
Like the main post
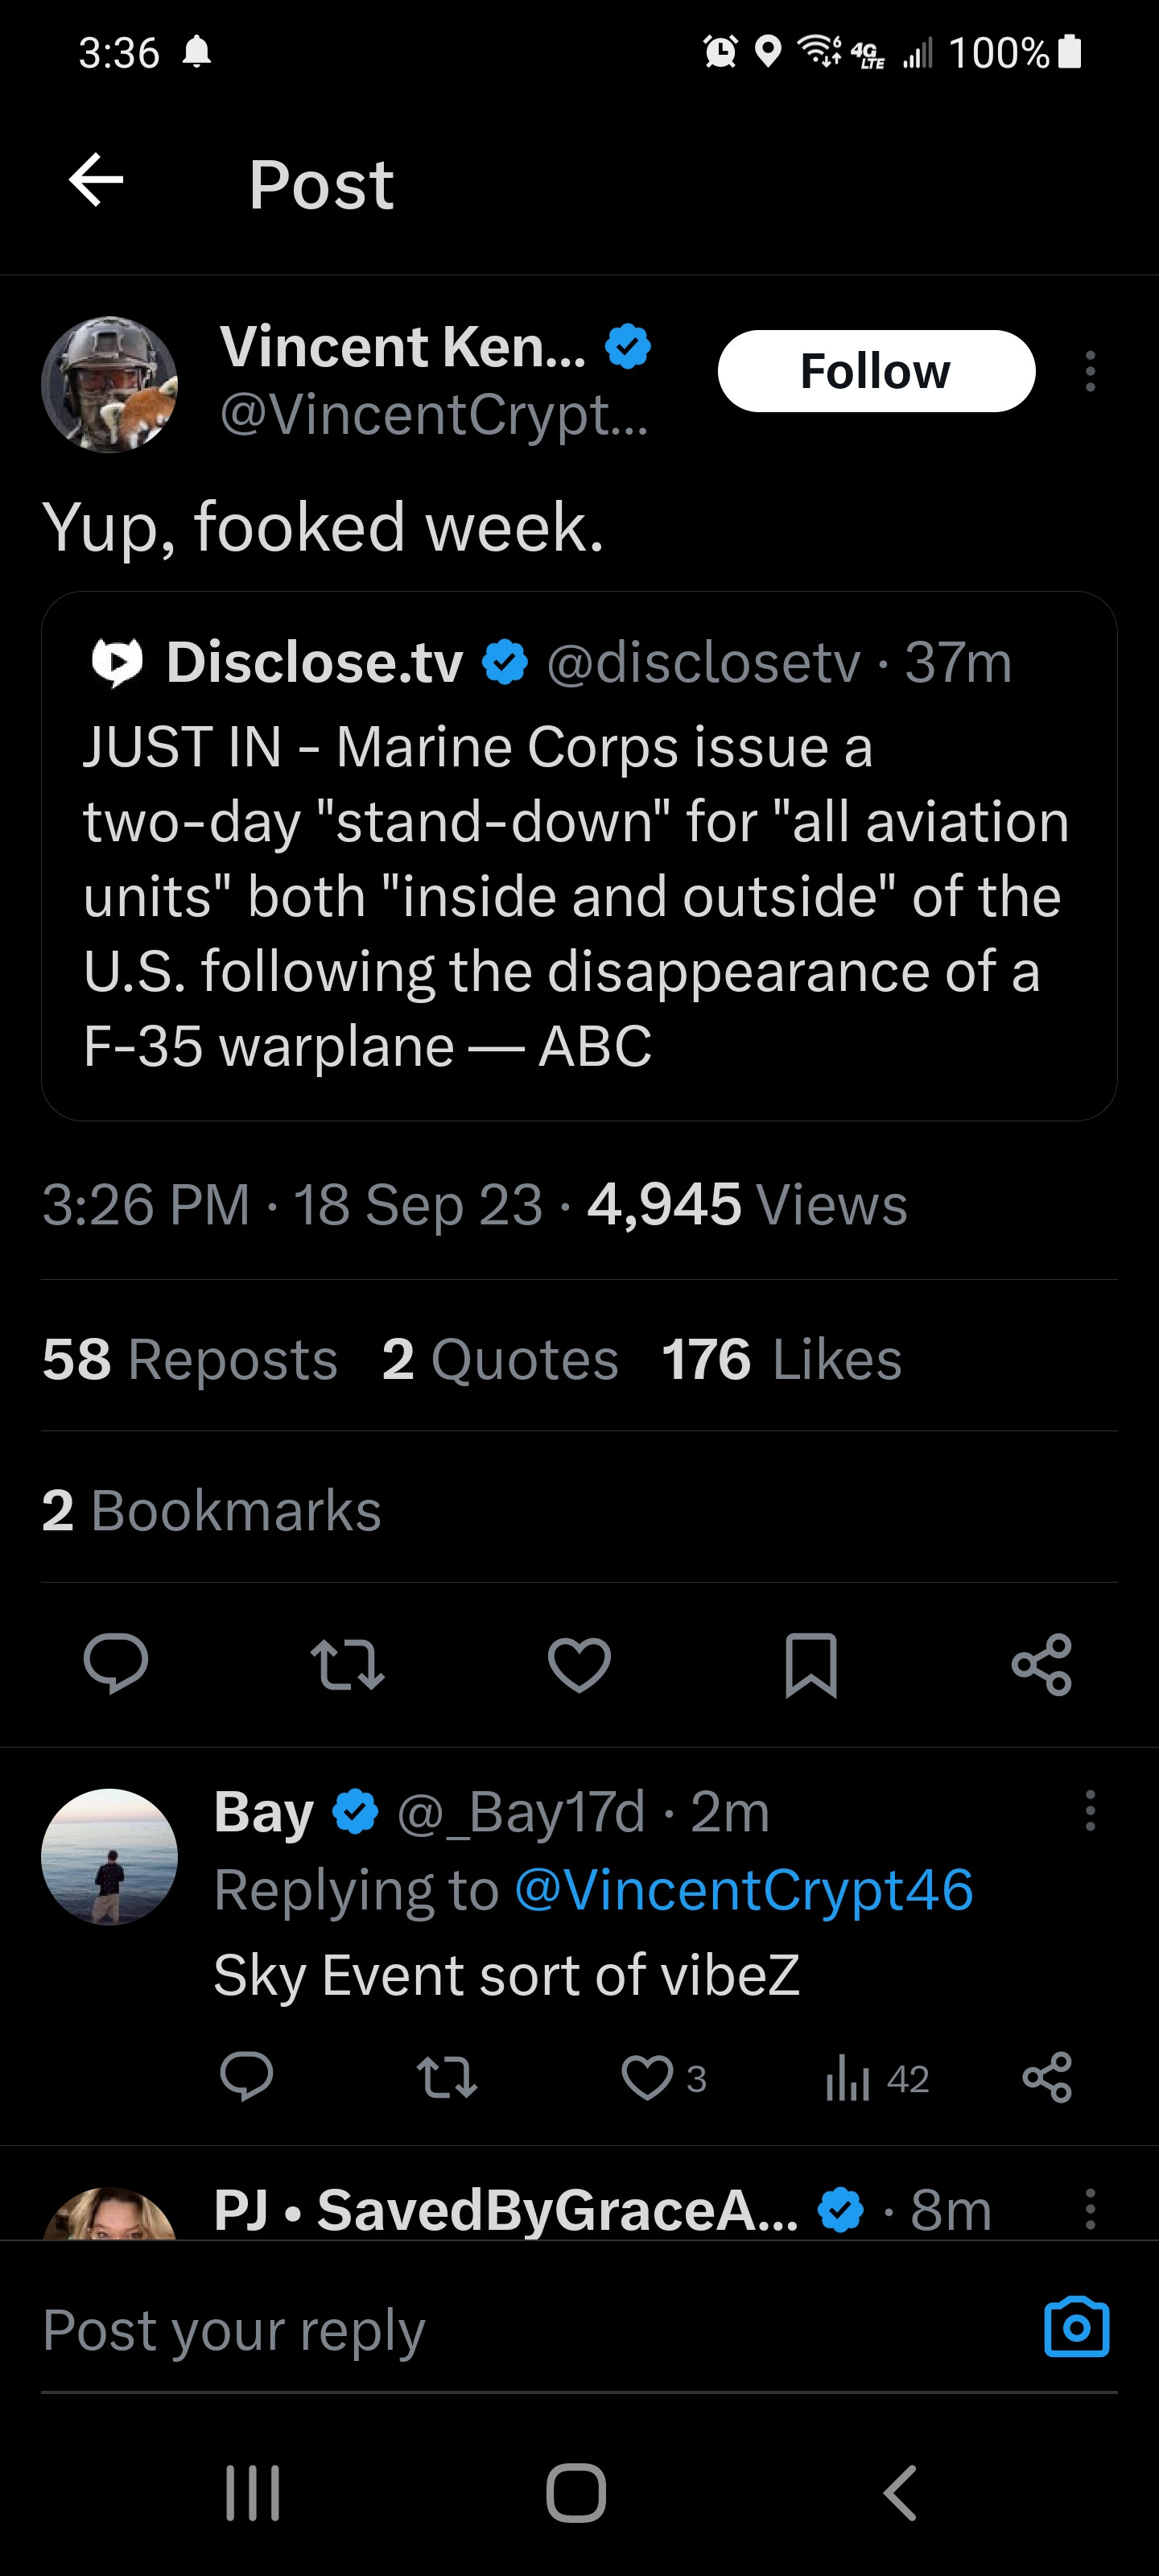pos(579,1664)
